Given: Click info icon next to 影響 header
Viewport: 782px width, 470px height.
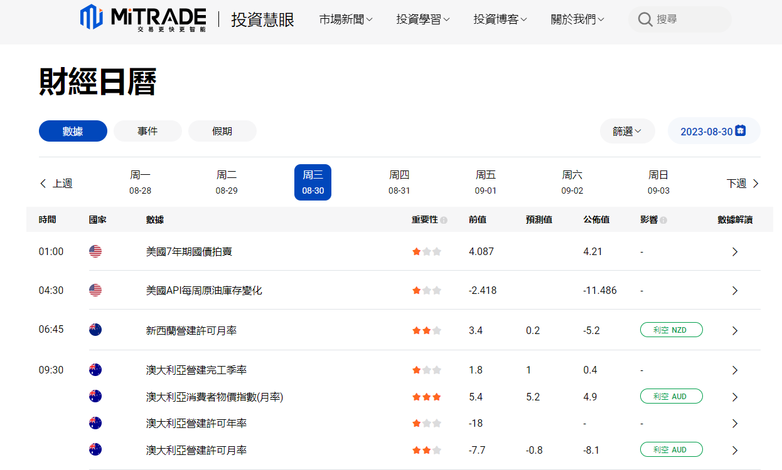Looking at the screenshot, I should (663, 220).
